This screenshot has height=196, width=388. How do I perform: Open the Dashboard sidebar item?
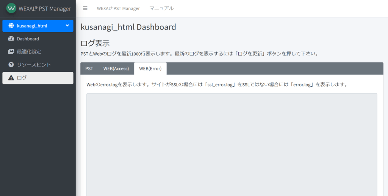tap(38, 39)
